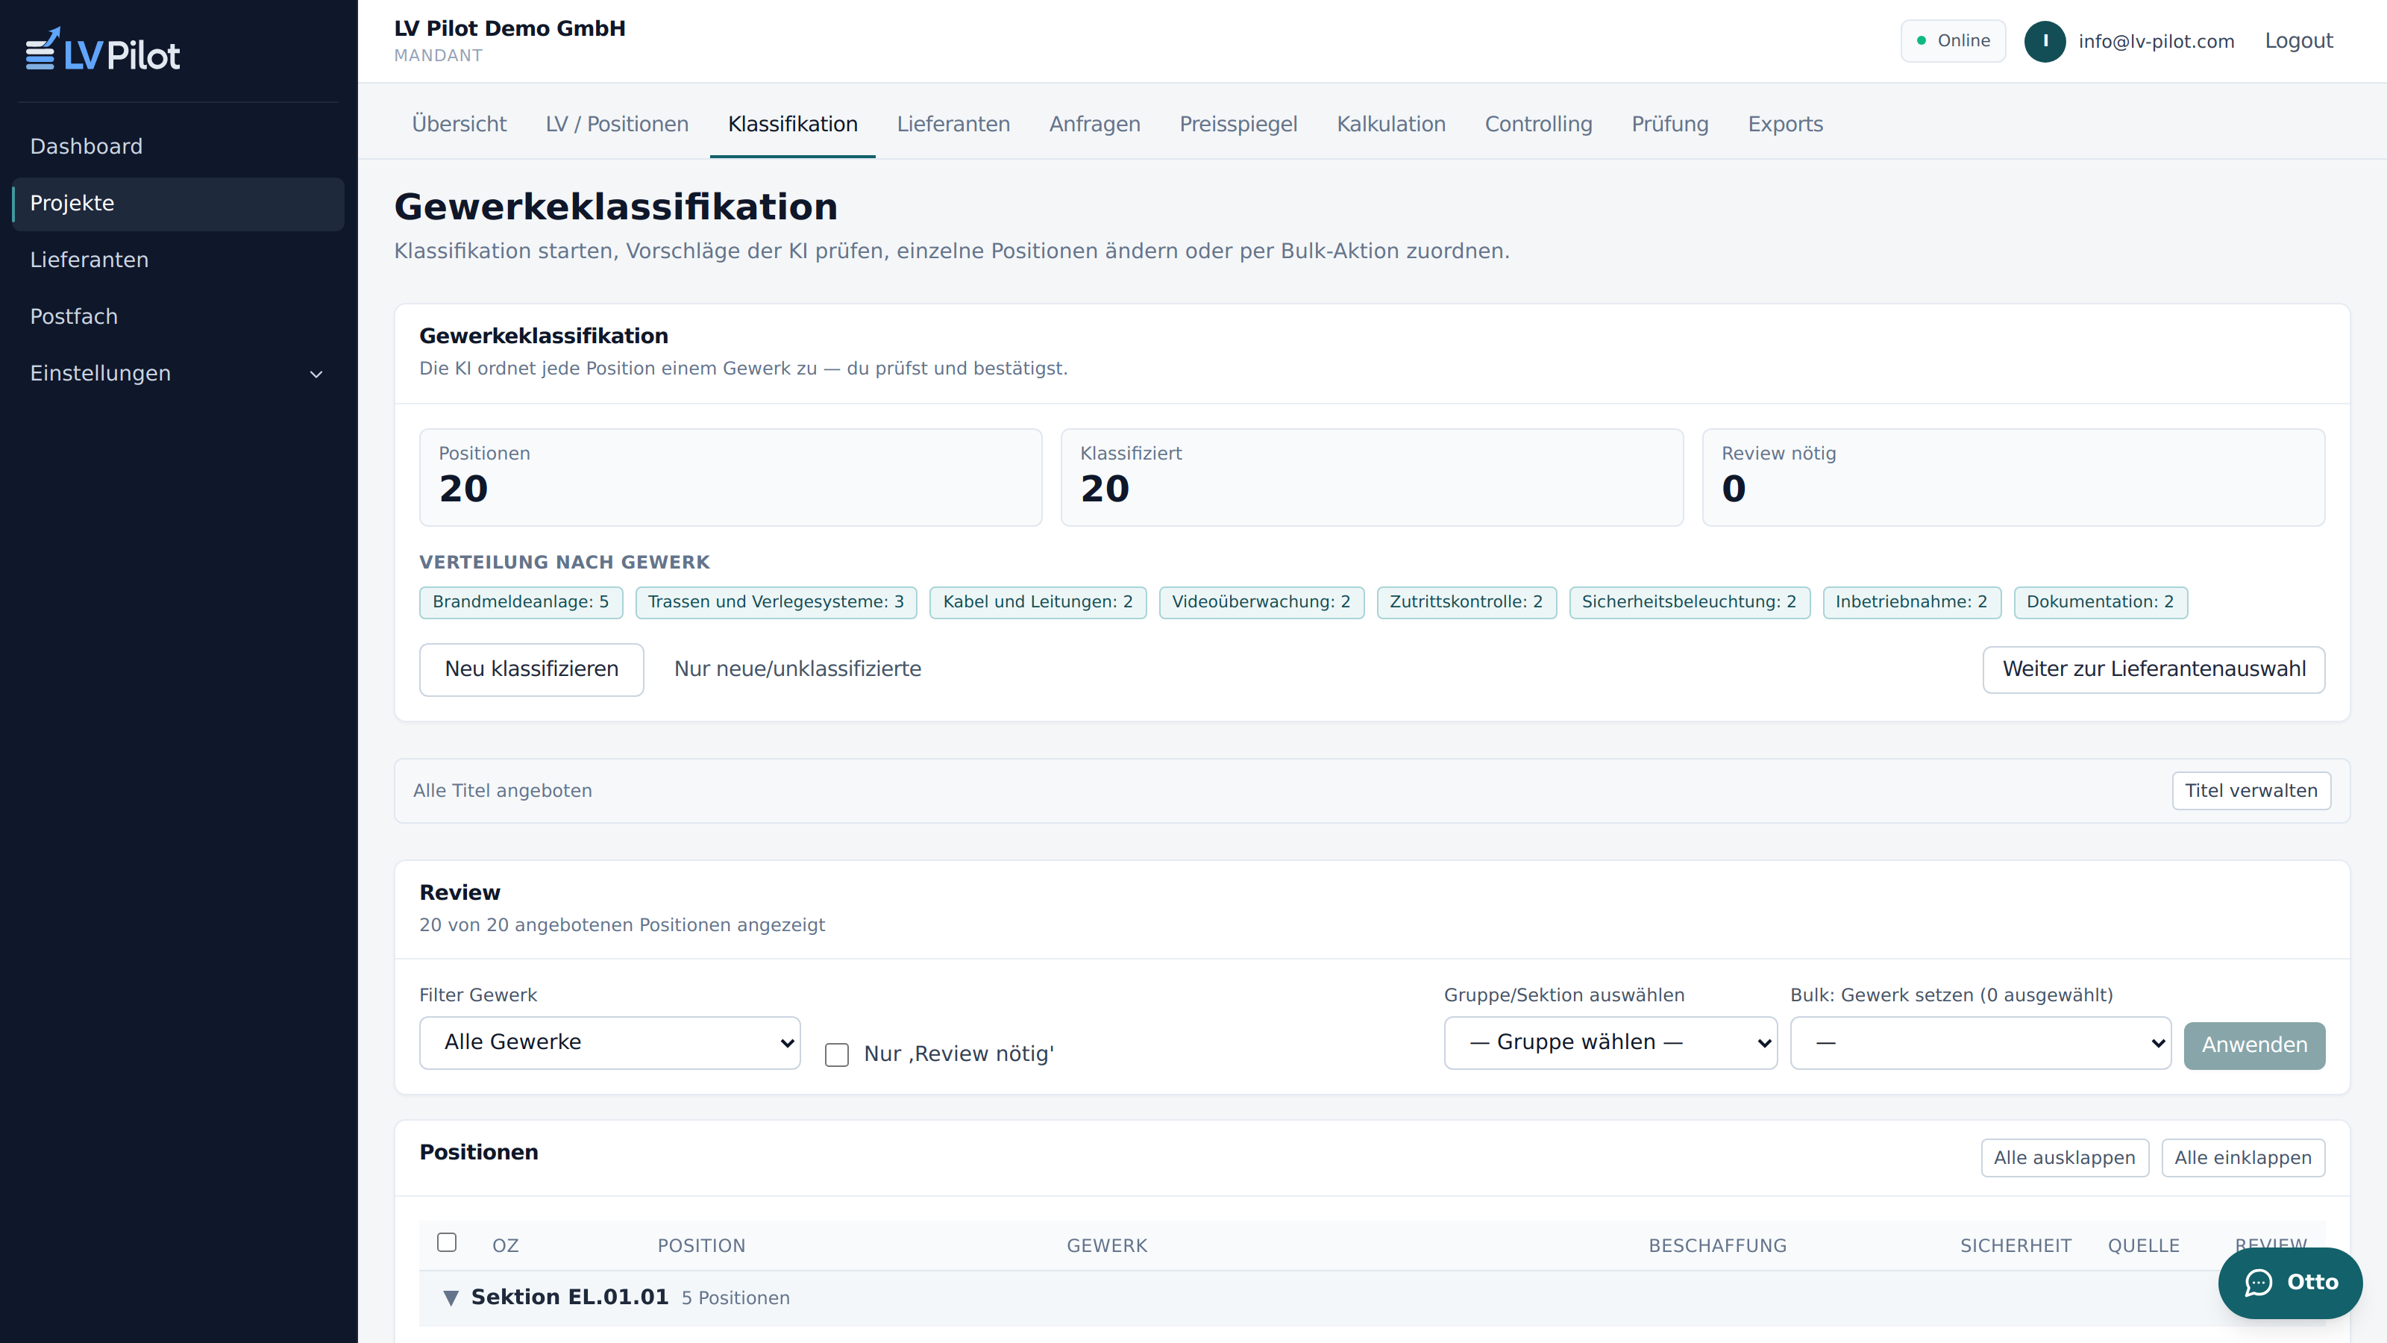2387x1343 pixels.
Task: Open Postfach in the sidebar
Action: [178, 316]
